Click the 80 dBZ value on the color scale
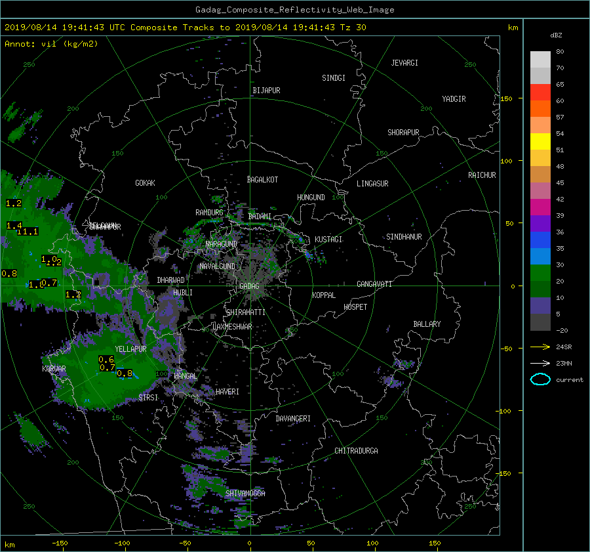Viewport: 590px width, 552px height. (x=560, y=51)
